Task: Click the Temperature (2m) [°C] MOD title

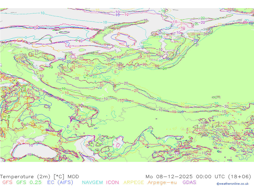Action: [x=40, y=177]
